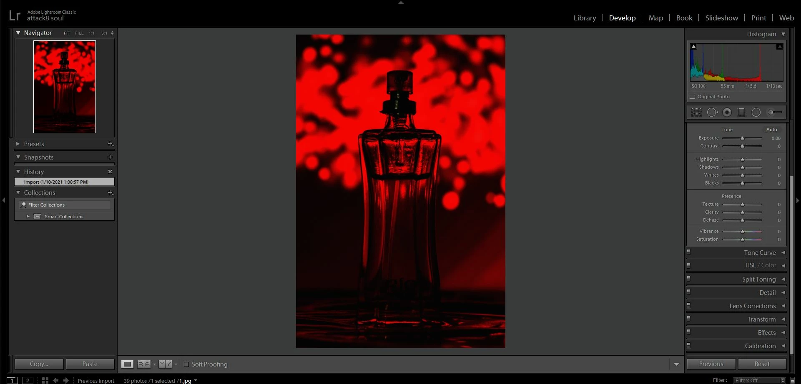Expand the Transform panel

(783, 319)
